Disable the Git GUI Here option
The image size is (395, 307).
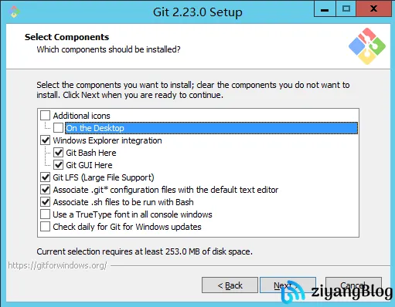[x=58, y=165]
